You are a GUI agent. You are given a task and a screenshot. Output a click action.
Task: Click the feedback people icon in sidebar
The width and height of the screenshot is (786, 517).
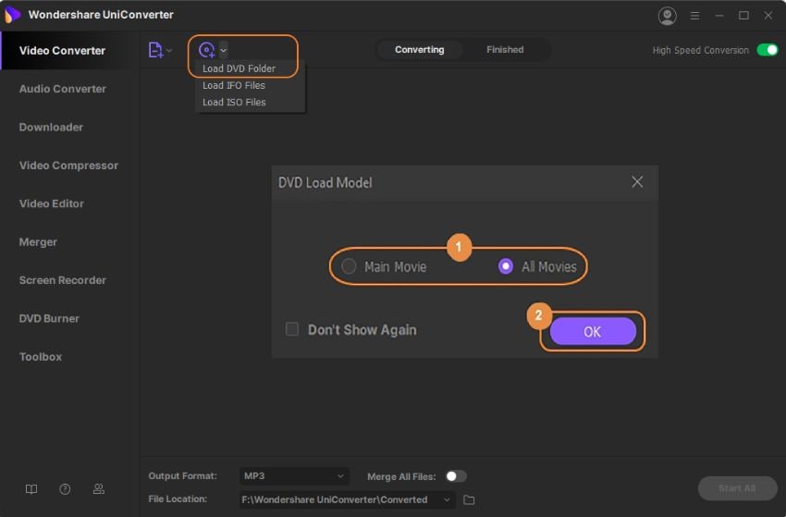pos(99,489)
